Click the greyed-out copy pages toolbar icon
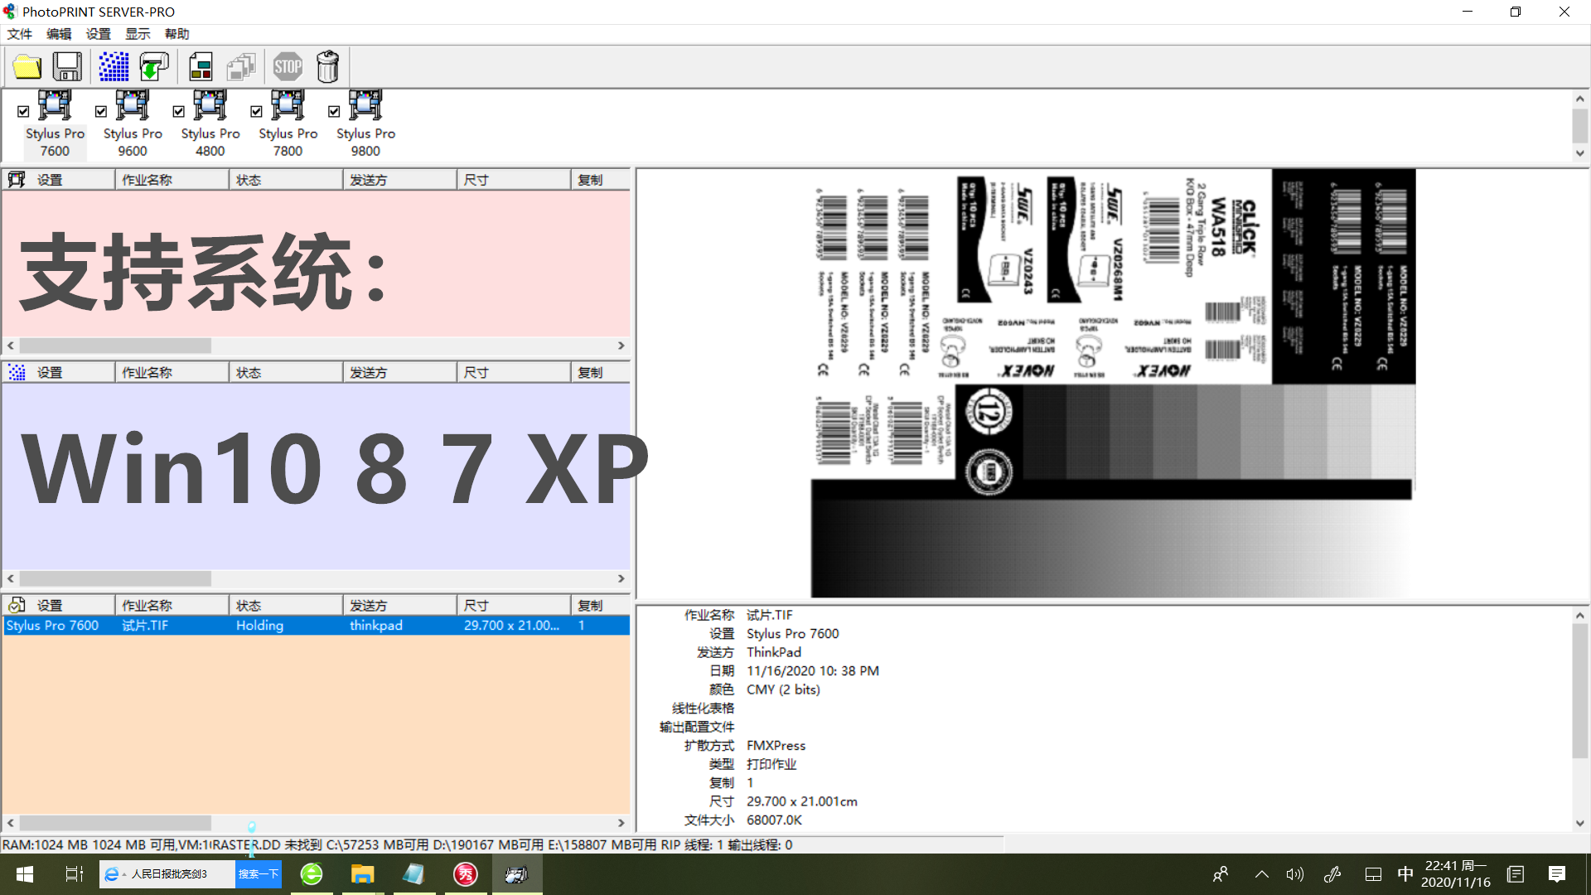The image size is (1591, 895). coord(241,66)
